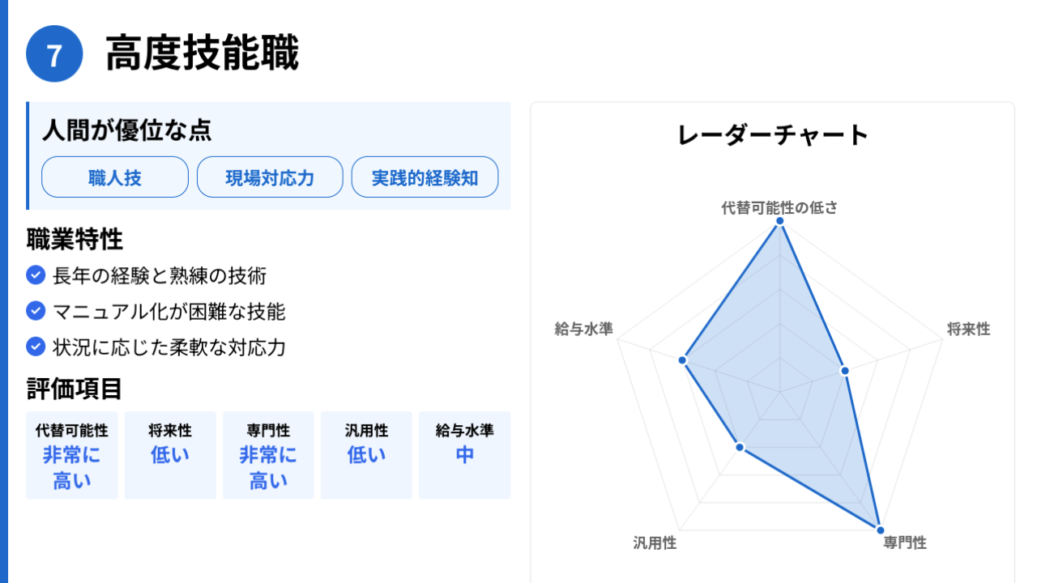1037x583 pixels.
Task: Select the 実践的経験知 pill tag
Action: click(425, 177)
